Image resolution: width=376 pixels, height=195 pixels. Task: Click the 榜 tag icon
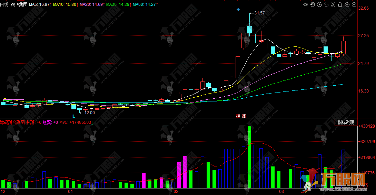point(238,116)
